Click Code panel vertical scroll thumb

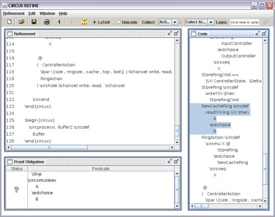point(265,169)
